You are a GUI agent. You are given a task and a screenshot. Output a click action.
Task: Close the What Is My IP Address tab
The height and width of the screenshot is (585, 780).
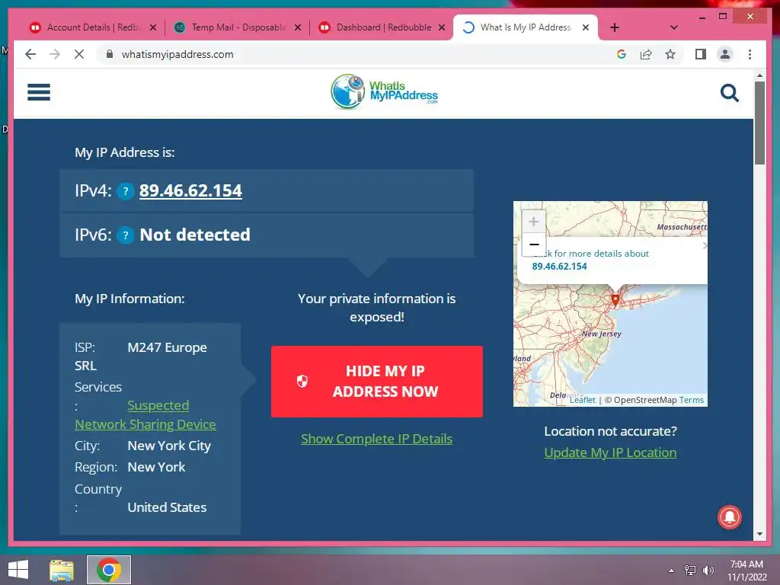tap(586, 27)
